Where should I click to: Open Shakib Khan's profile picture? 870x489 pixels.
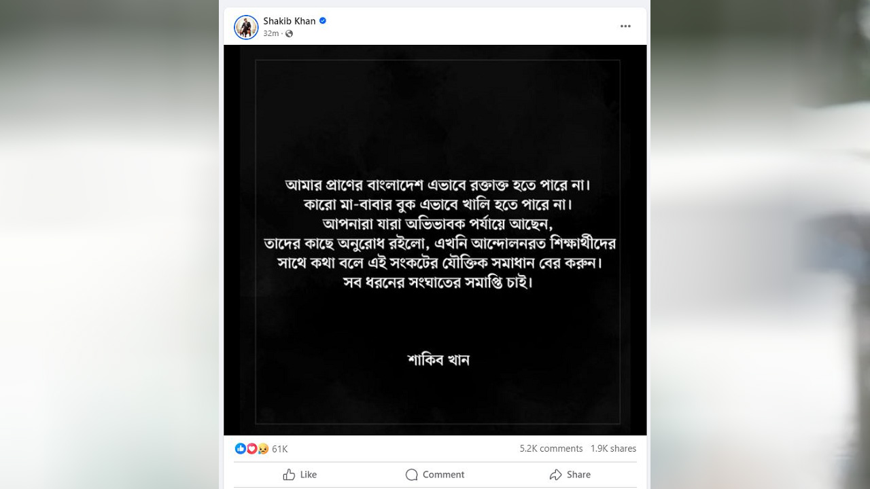pos(246,27)
